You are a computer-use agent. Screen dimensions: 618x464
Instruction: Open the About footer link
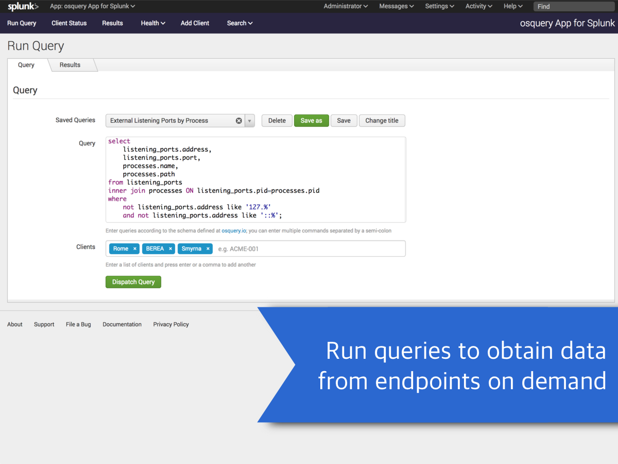coord(15,324)
